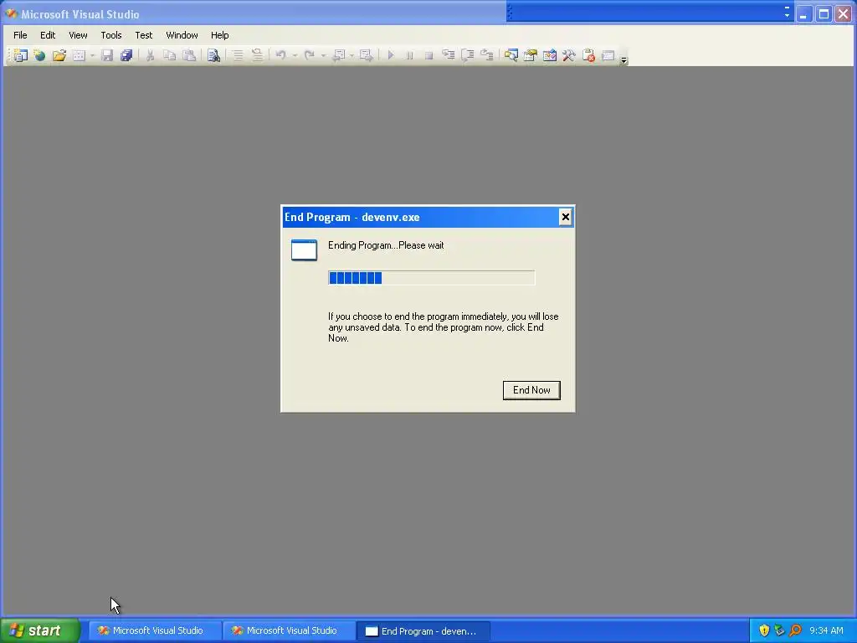Viewport: 857px width, 643px height.
Task: Click the Uncomment lines icon
Action: (257, 55)
